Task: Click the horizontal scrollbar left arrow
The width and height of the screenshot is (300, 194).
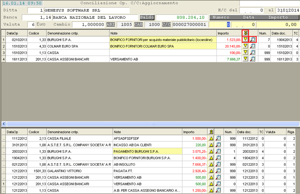Action: (4, 124)
